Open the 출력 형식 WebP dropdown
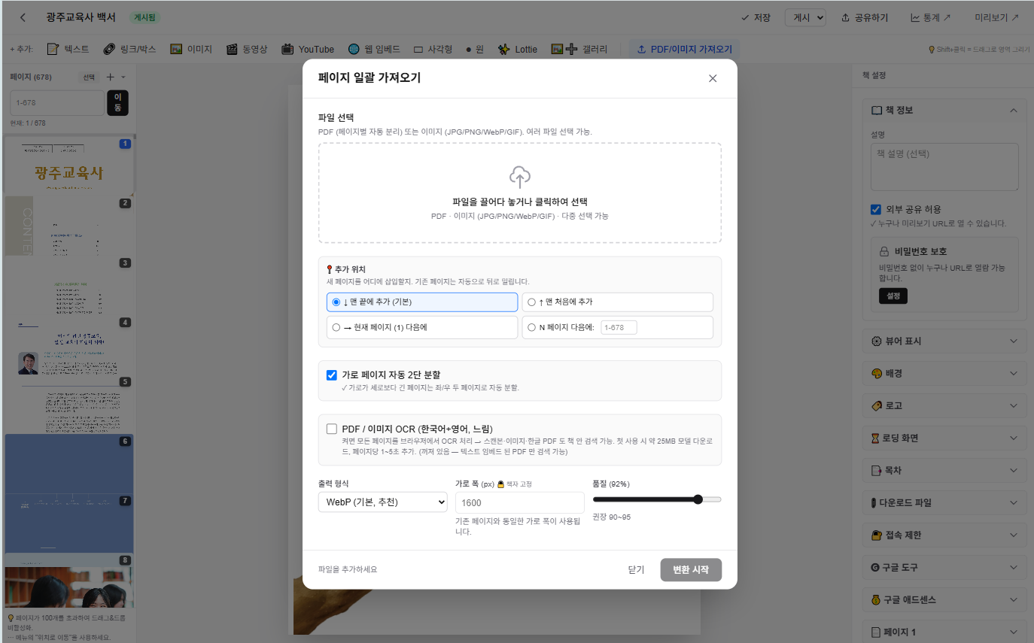This screenshot has width=1034, height=643. tap(383, 502)
